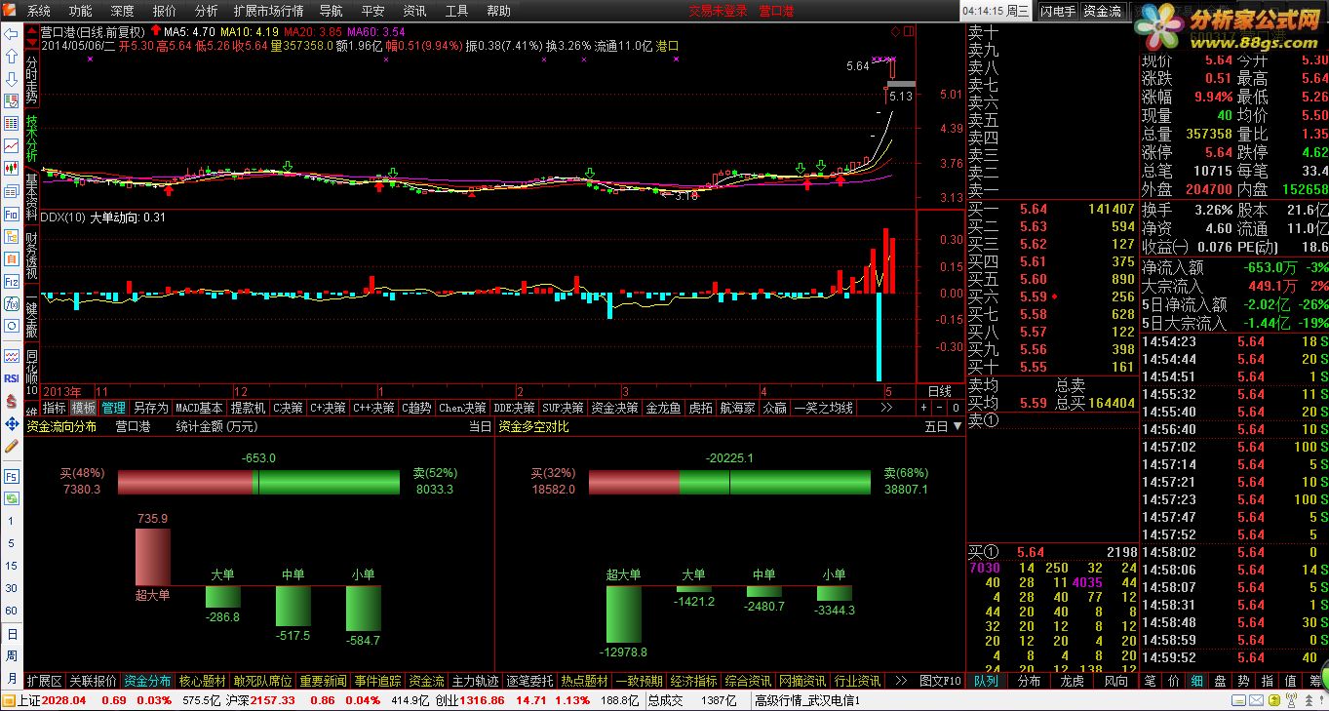The width and height of the screenshot is (1329, 711).
Task: Open the quote table grid icon
Action: (x=11, y=124)
